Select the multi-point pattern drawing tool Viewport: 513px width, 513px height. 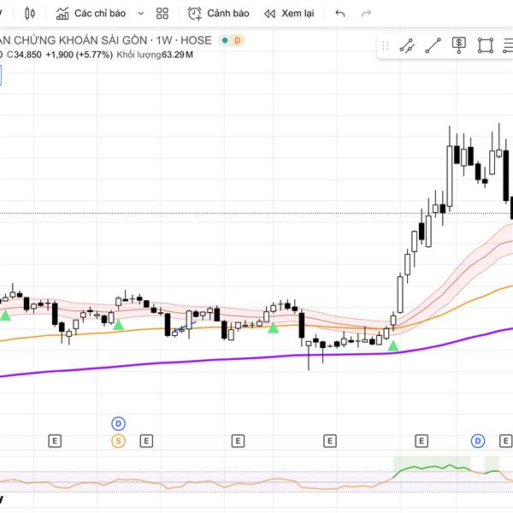pyautogui.click(x=407, y=45)
